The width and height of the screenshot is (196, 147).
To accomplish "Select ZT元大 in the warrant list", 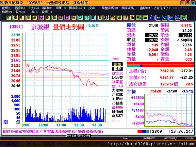I will [117, 73].
